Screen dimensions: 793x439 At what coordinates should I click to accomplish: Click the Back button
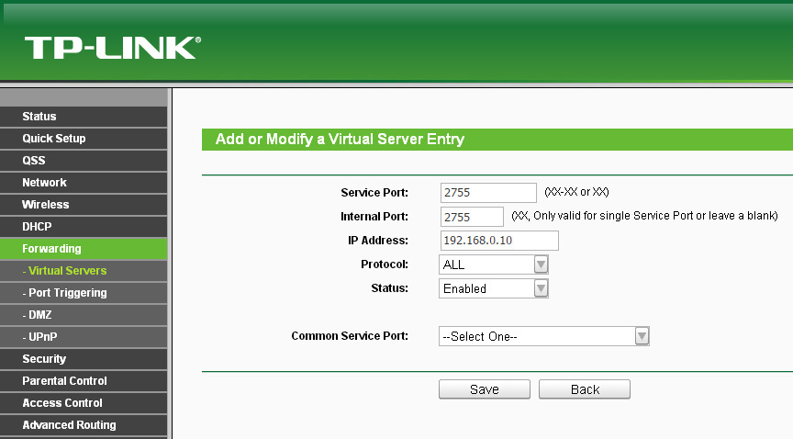click(585, 389)
